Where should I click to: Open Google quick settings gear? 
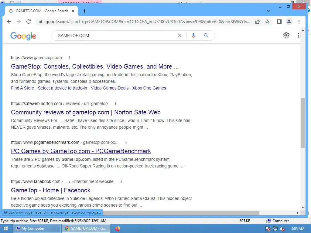click(x=286, y=35)
